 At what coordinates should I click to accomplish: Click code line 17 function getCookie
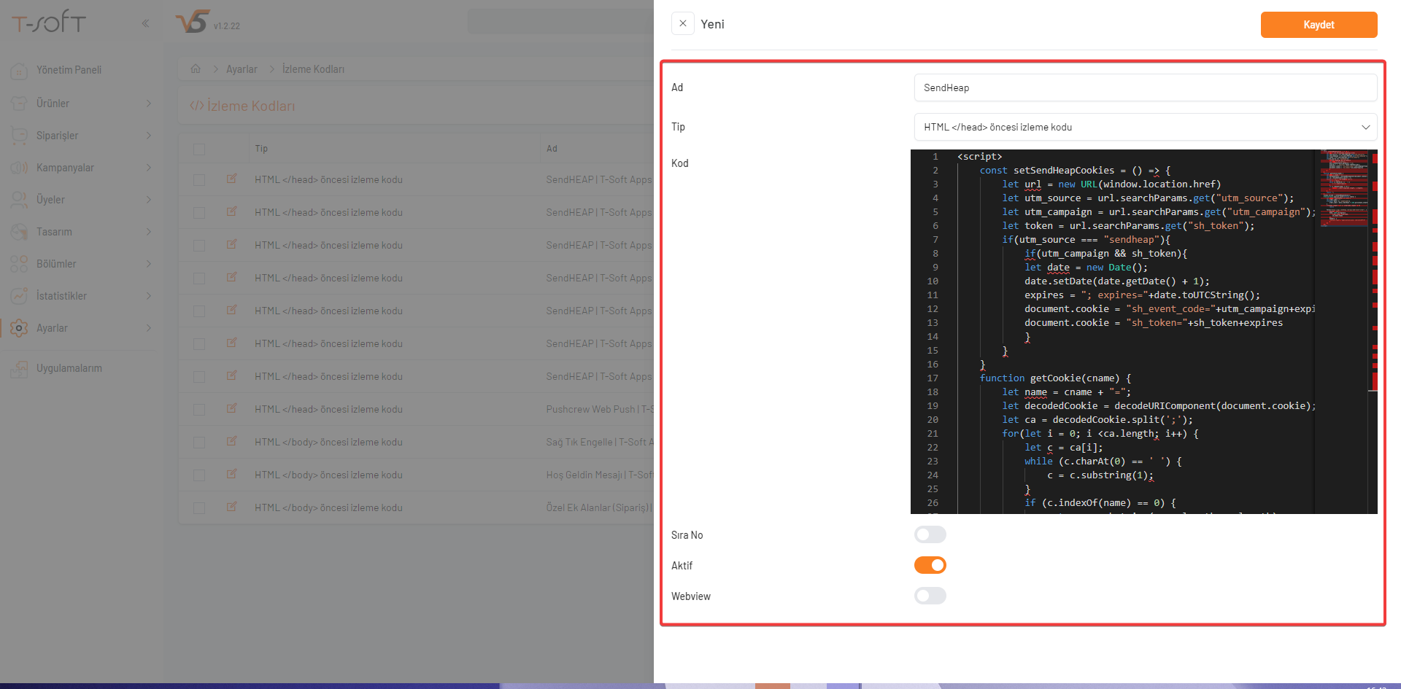pyautogui.click(x=1055, y=378)
